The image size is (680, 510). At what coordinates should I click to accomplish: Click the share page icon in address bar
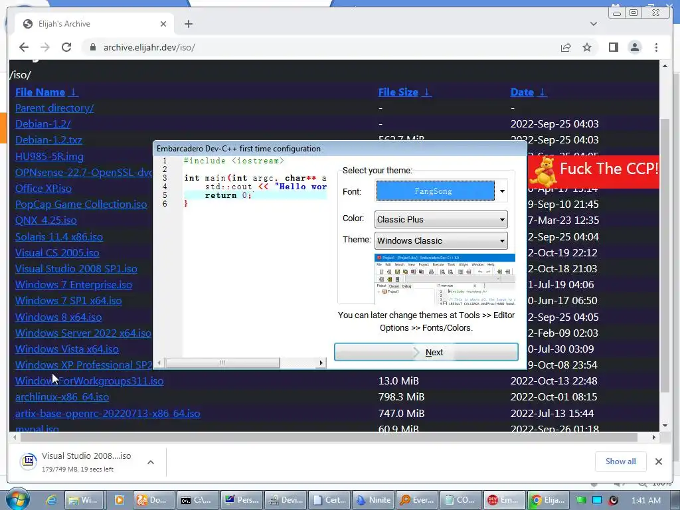(x=566, y=47)
